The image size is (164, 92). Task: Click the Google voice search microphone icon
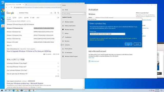[55, 13]
